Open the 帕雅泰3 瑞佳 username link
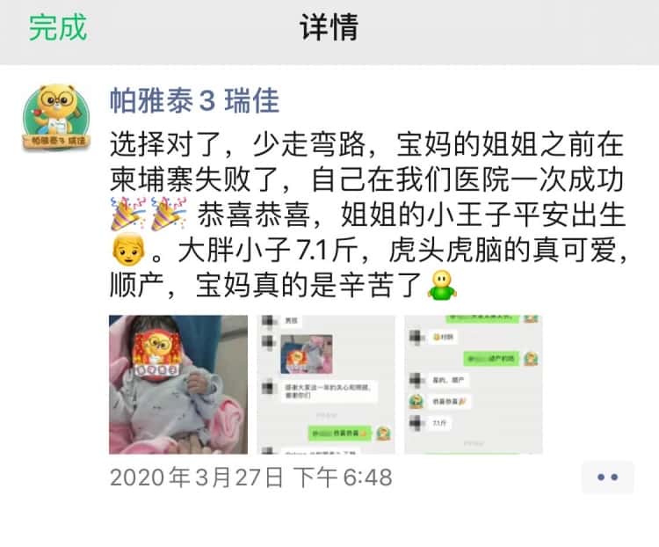 194,101
